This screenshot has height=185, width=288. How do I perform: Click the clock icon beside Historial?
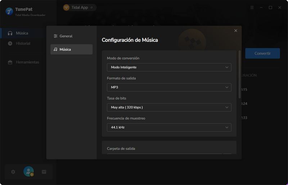(x=10, y=43)
